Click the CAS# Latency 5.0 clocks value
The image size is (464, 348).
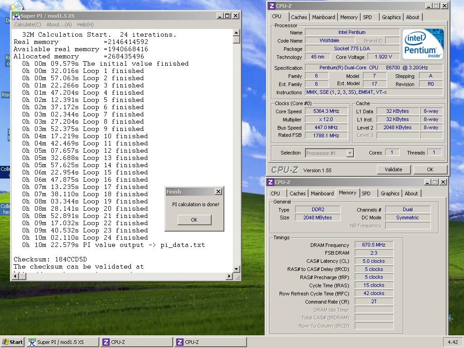[374, 261]
